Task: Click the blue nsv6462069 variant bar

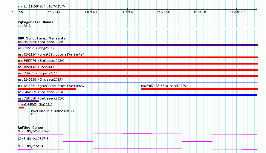Action: point(137,95)
